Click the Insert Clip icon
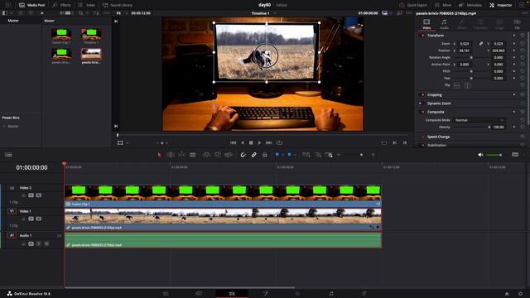The width and height of the screenshot is (530, 298). tap(206, 155)
